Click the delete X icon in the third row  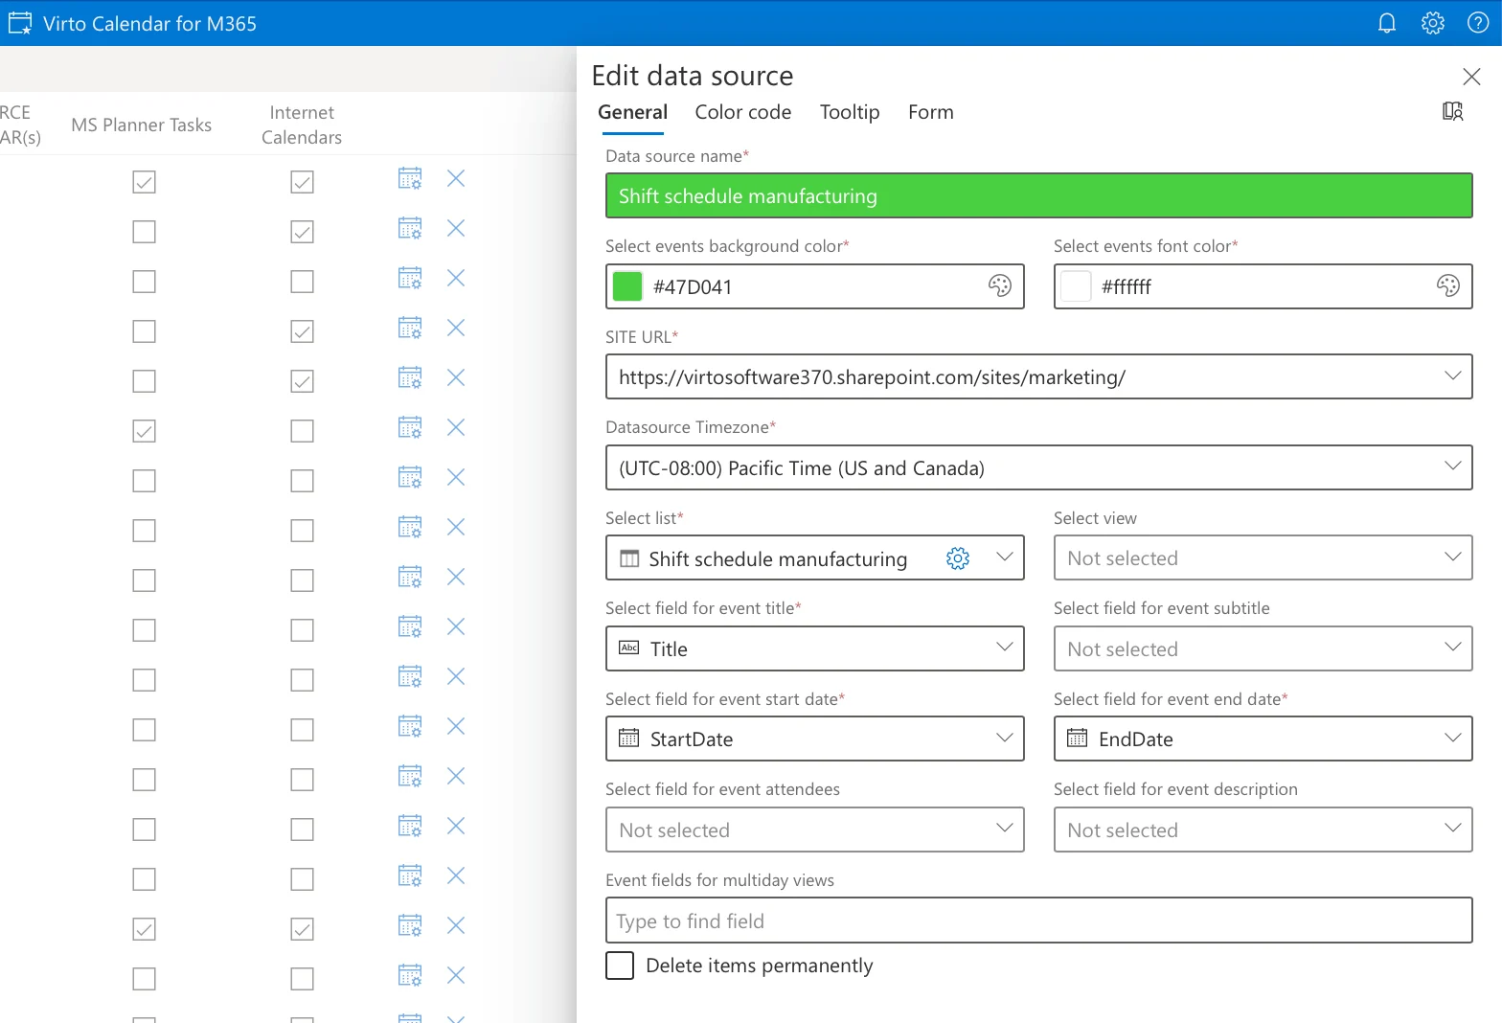tap(456, 278)
